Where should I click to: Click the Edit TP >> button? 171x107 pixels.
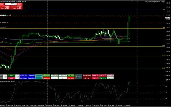(x=103, y=78)
